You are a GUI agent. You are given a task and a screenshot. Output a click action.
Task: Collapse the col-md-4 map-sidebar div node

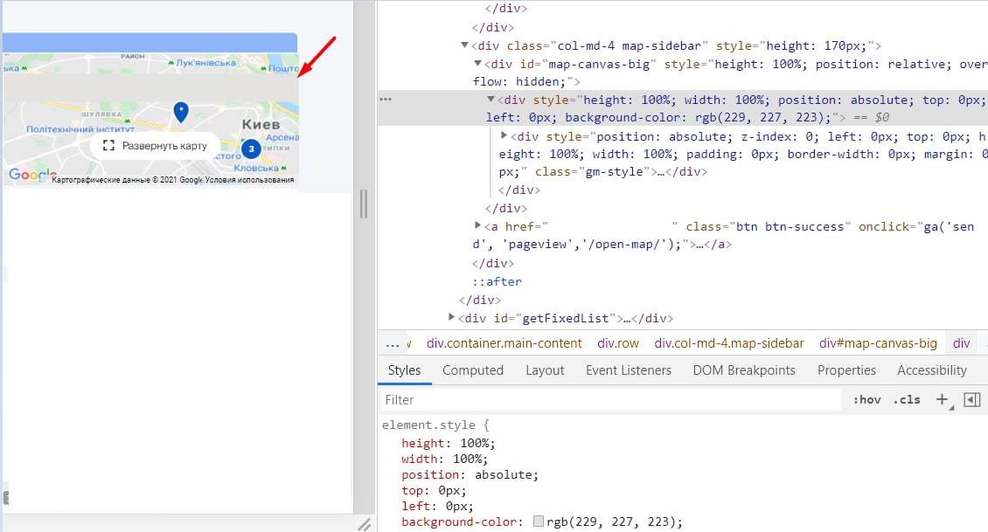point(464,45)
